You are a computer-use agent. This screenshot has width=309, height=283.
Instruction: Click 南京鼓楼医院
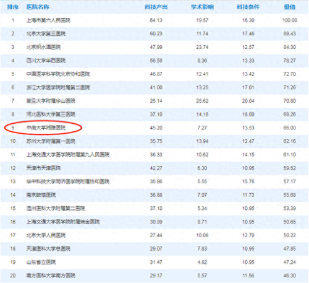(x=41, y=195)
